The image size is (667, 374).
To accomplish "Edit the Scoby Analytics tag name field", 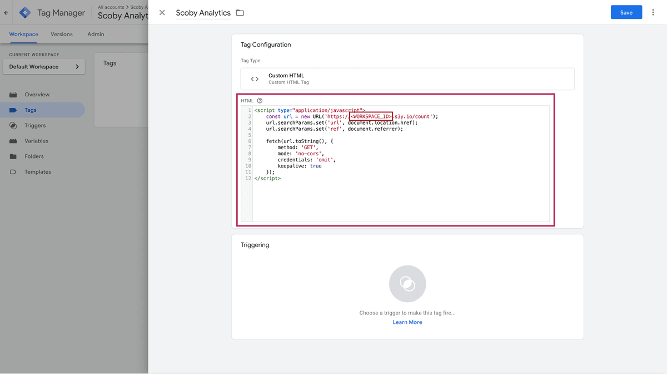I will click(x=203, y=13).
